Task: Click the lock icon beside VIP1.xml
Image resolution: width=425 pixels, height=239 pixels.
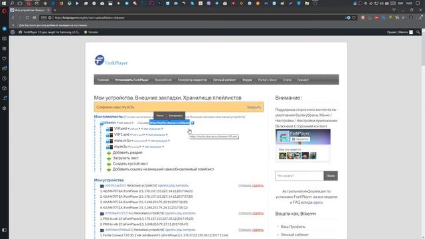Action: click(108, 135)
